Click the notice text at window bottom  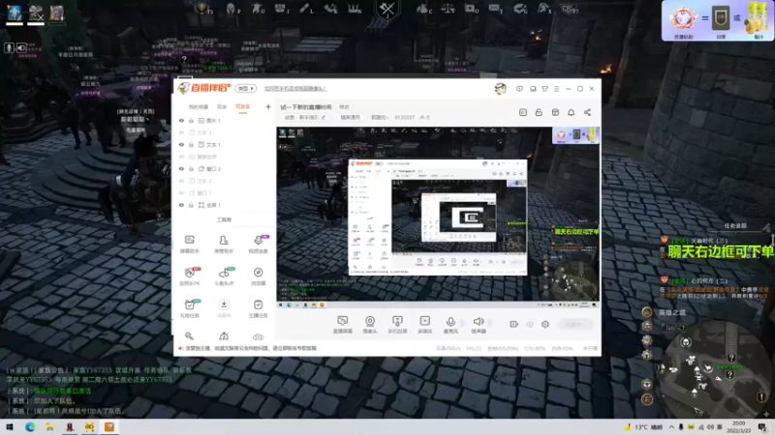click(251, 348)
